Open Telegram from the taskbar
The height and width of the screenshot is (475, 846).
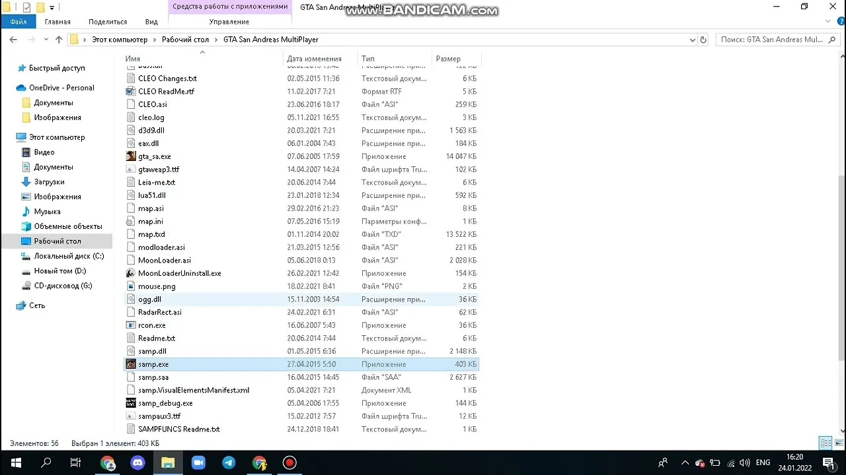(x=229, y=462)
